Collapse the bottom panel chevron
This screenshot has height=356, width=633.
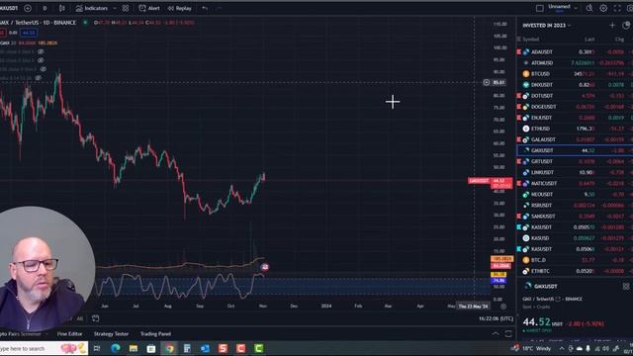(496, 333)
